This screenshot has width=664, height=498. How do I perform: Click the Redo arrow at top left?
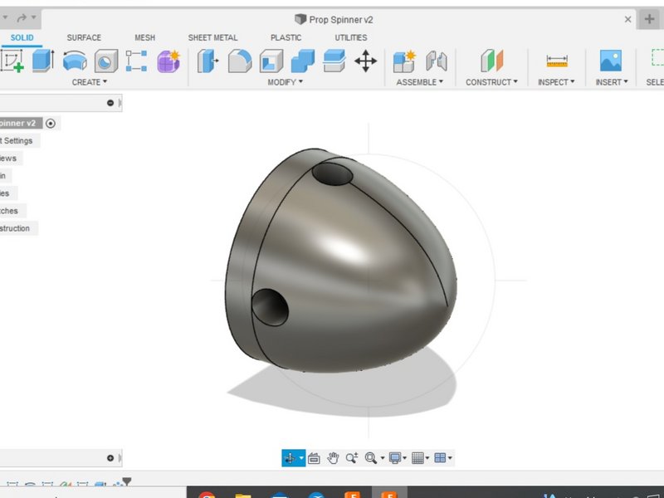22,17
